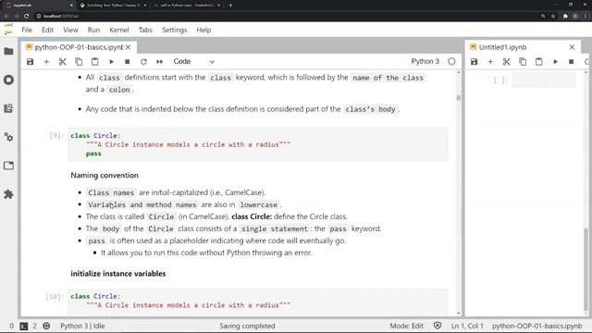Viewport: 592px width, 333px height.
Task: Click the Python 3 kernel name button
Action: (425, 62)
